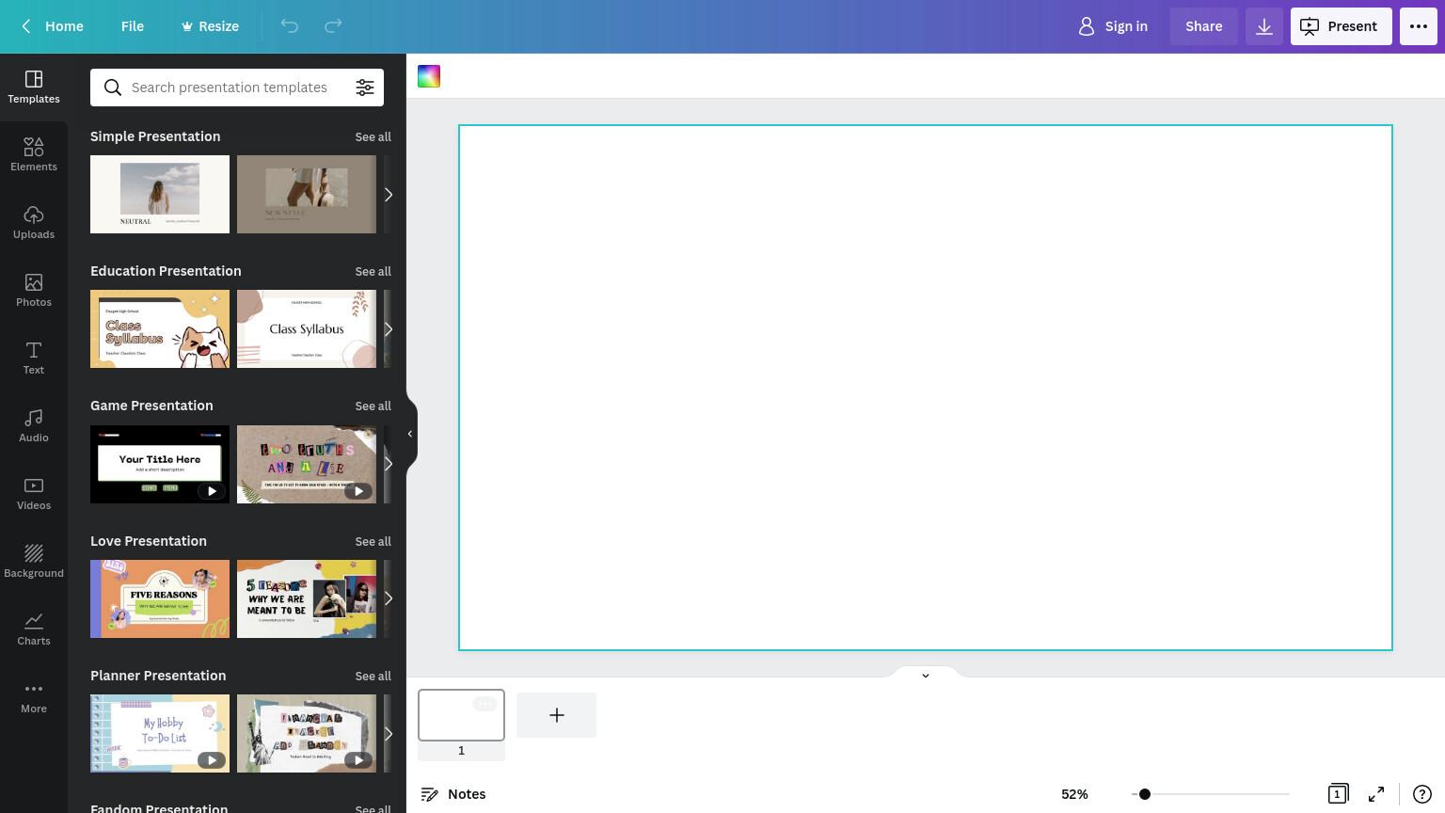Open grid view page count icon
Viewport: 1445px width, 813px height.
pos(1338,794)
